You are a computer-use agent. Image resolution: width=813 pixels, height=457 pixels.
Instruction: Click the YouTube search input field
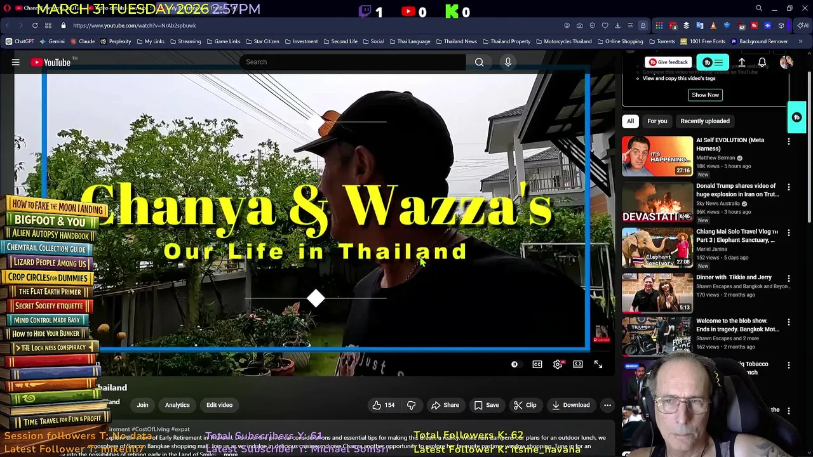(x=353, y=62)
